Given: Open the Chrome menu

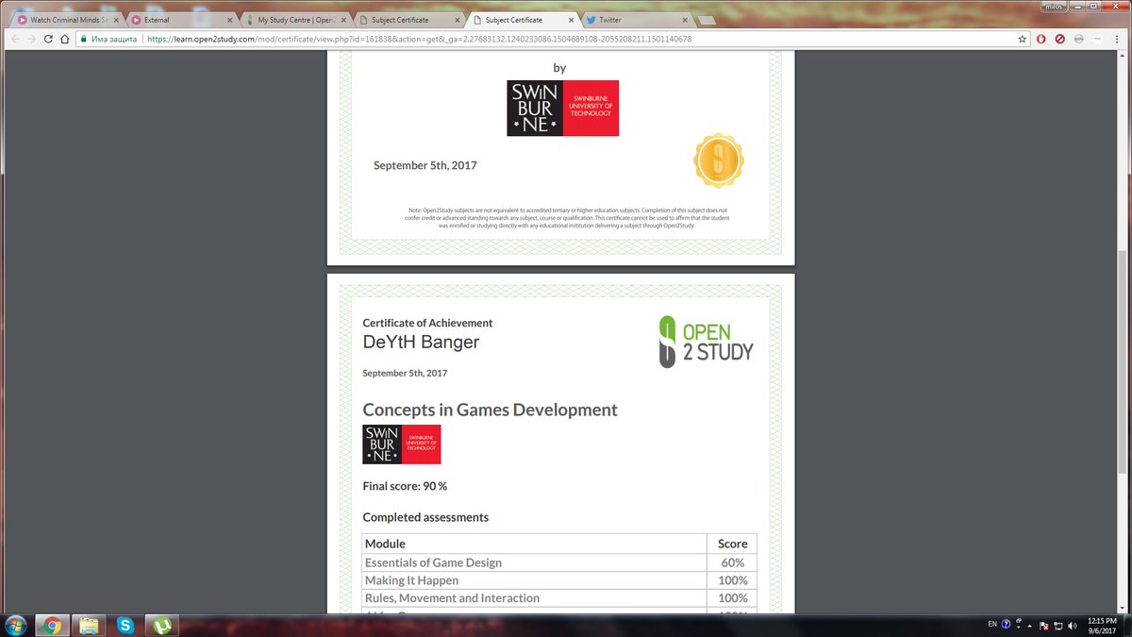Looking at the screenshot, I should 1117,39.
